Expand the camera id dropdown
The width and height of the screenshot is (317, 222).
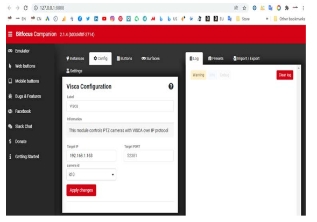coord(91,174)
